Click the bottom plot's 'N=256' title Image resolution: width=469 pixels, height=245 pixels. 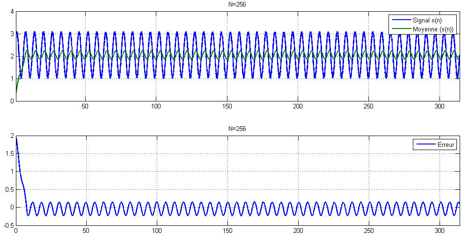point(238,129)
